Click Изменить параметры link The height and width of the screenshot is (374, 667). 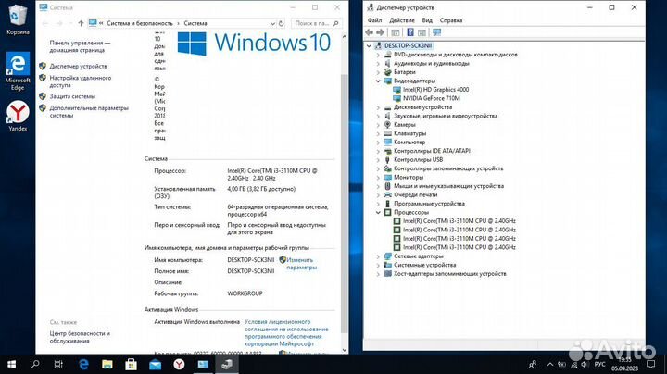[x=301, y=264]
